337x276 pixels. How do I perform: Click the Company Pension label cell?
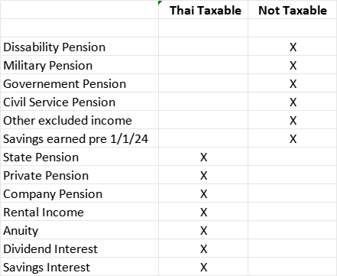tap(79, 193)
